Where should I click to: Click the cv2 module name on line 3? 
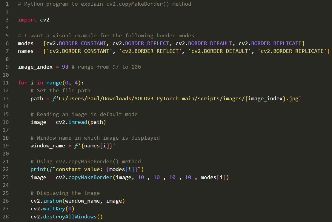click(45, 20)
